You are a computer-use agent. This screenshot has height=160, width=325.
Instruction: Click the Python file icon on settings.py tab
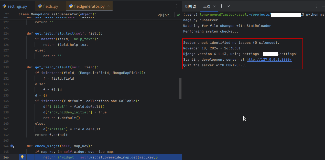(4, 6)
